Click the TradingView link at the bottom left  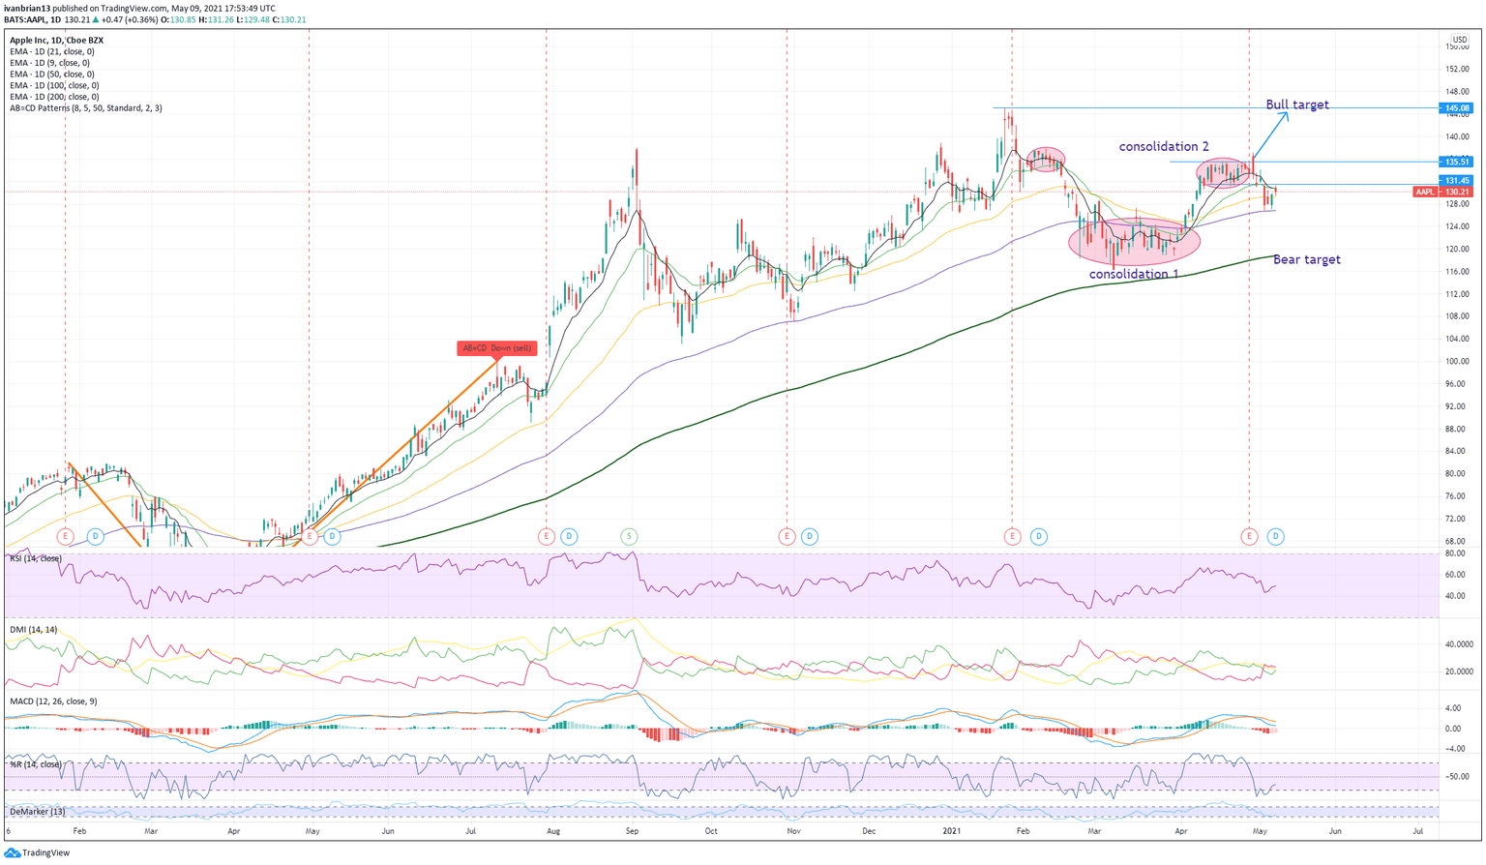[x=37, y=854]
